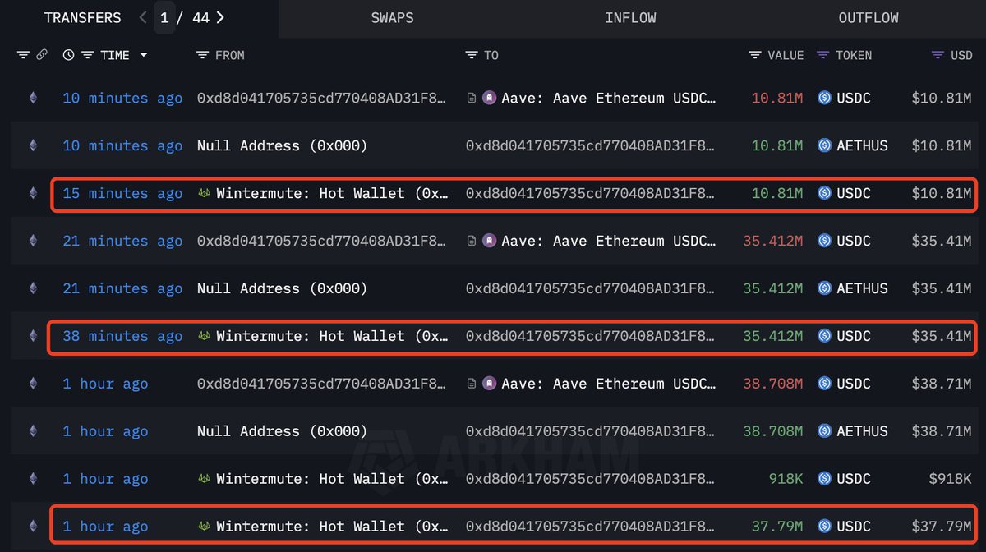
Task: Open the clock time-format icon
Action: (x=68, y=55)
